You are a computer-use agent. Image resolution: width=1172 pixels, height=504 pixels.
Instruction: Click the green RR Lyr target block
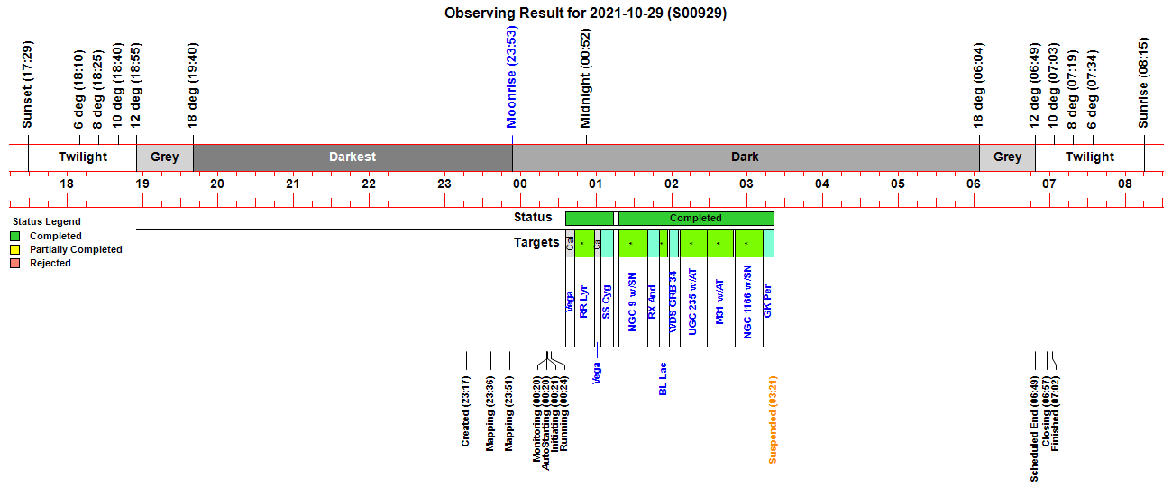583,243
